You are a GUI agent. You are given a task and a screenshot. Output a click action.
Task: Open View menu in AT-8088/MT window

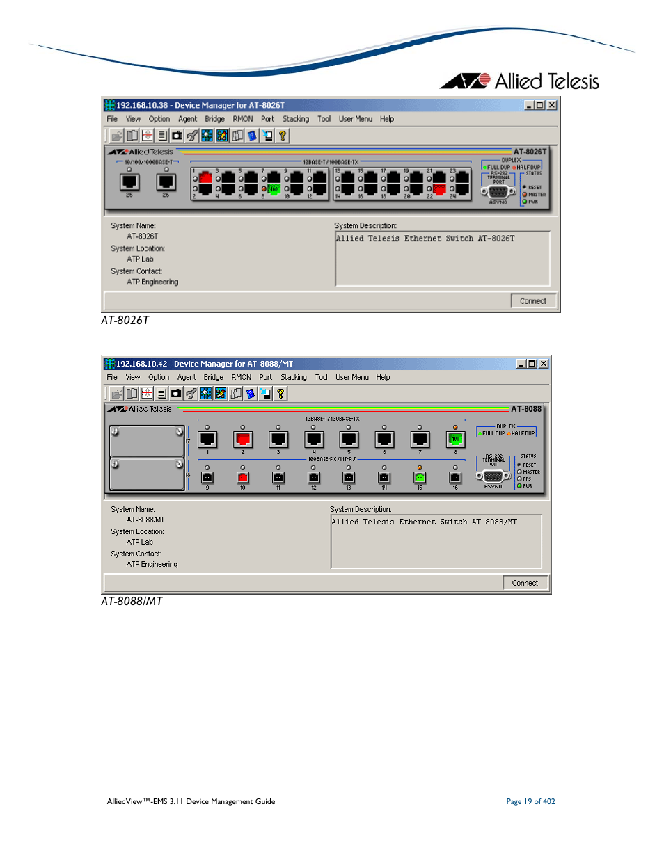133,377
